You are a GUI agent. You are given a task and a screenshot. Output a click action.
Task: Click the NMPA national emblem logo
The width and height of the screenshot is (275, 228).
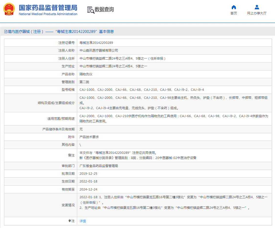point(9,9)
